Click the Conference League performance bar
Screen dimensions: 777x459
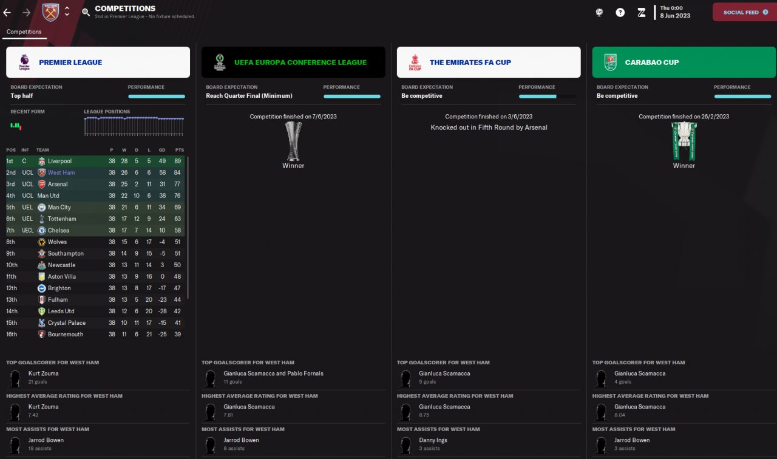[352, 96]
